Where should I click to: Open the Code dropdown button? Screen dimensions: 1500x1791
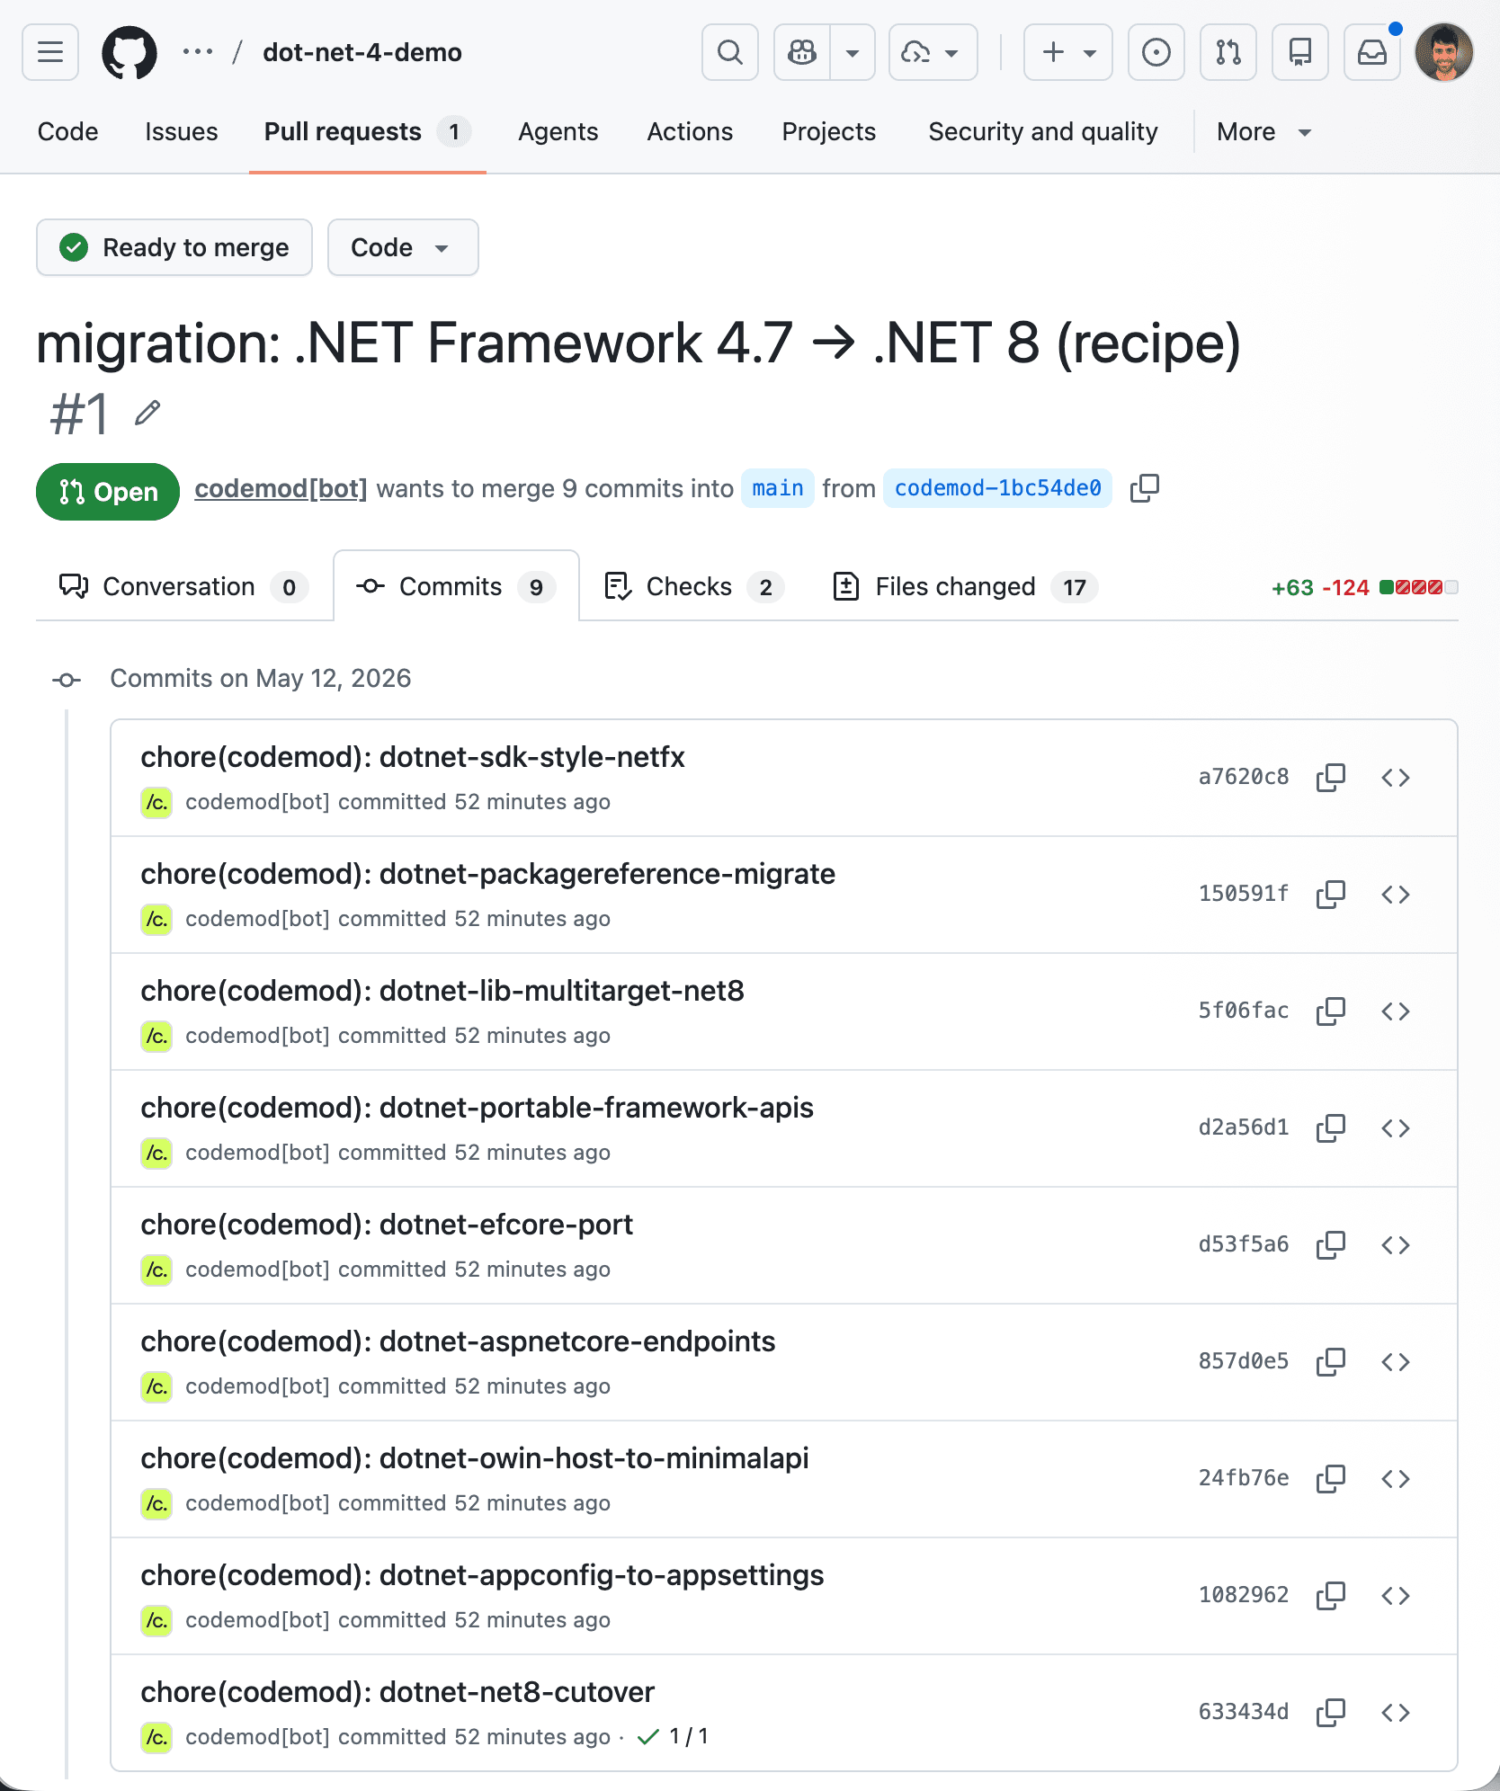click(403, 247)
